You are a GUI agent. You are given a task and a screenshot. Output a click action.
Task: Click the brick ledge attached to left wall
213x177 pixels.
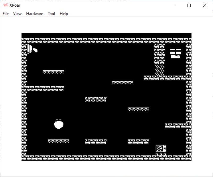(45, 88)
